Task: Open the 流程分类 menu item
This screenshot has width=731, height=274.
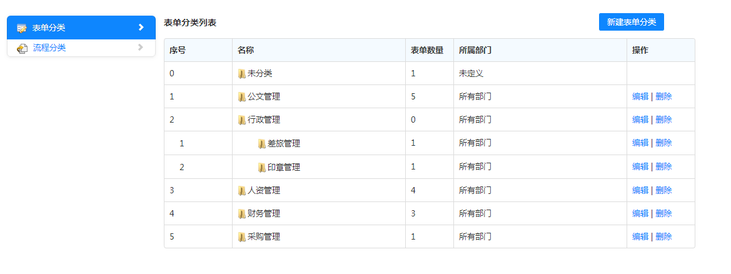Action: [x=49, y=48]
